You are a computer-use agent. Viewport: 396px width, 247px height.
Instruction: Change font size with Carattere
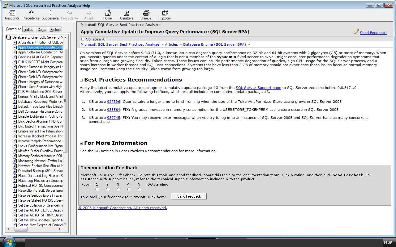(127, 15)
